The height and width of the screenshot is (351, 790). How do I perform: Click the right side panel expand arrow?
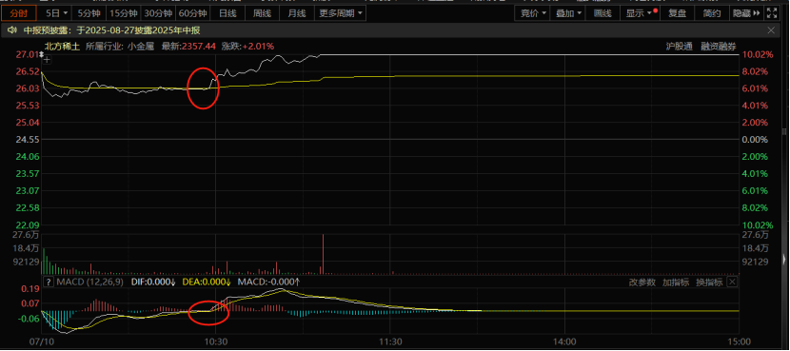tap(784, 260)
